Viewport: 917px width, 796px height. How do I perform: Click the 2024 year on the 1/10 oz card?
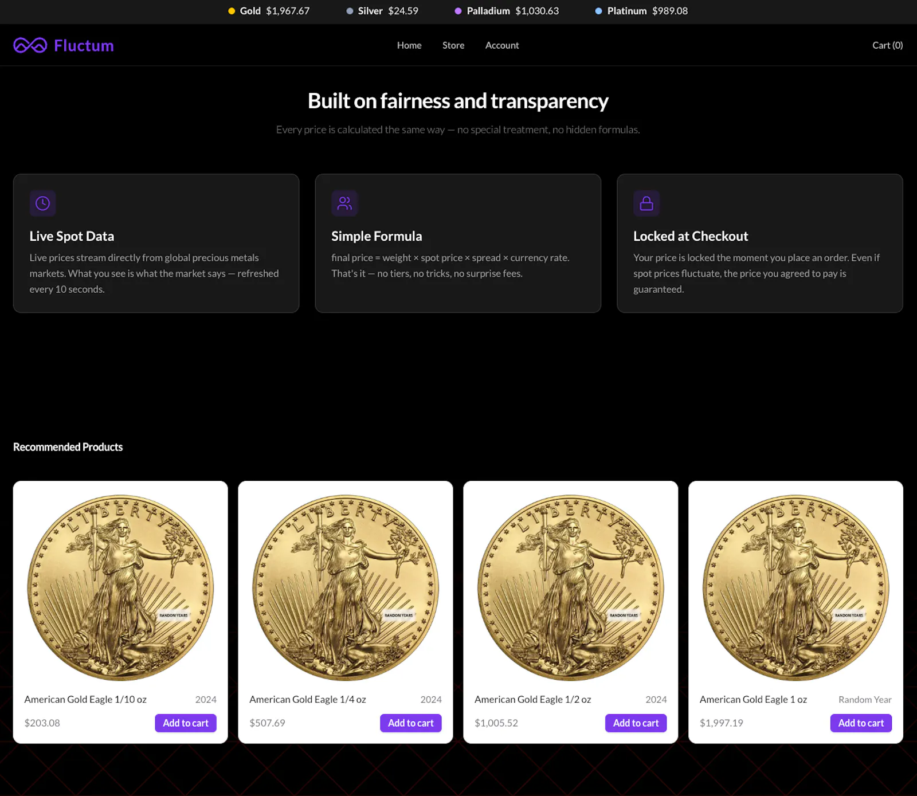[206, 700]
